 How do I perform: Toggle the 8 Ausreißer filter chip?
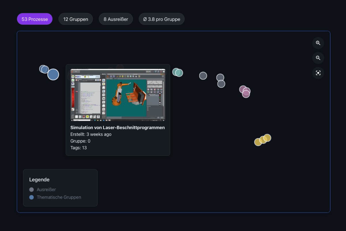[x=116, y=19]
